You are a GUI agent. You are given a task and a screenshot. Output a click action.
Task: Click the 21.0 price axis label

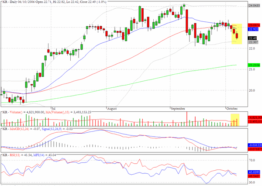point(252,69)
